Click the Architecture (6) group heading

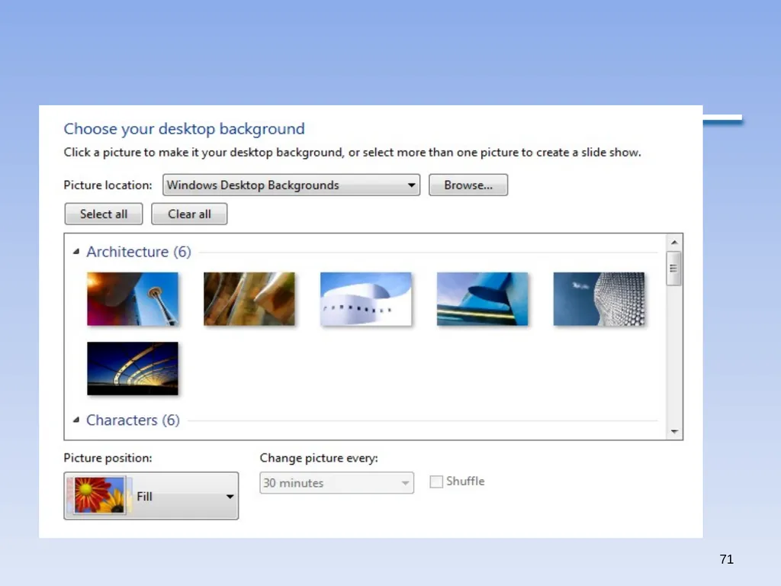(x=139, y=252)
